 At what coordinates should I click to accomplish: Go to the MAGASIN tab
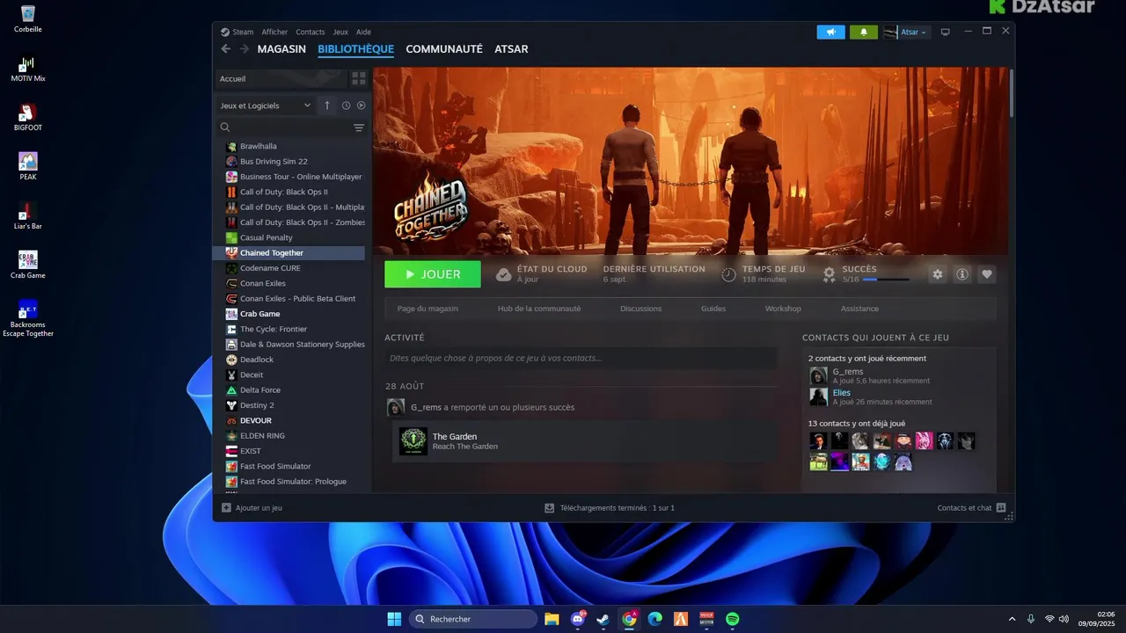[281, 49]
